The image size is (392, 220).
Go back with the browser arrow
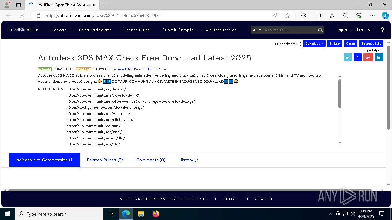(x=9, y=16)
